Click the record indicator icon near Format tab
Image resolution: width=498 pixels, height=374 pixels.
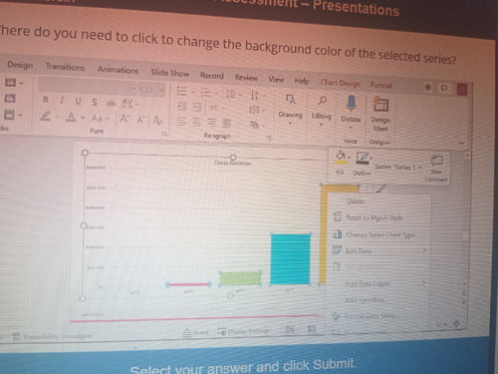(428, 87)
